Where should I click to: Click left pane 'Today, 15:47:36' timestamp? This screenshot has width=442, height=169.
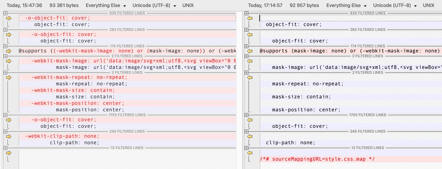(25, 6)
